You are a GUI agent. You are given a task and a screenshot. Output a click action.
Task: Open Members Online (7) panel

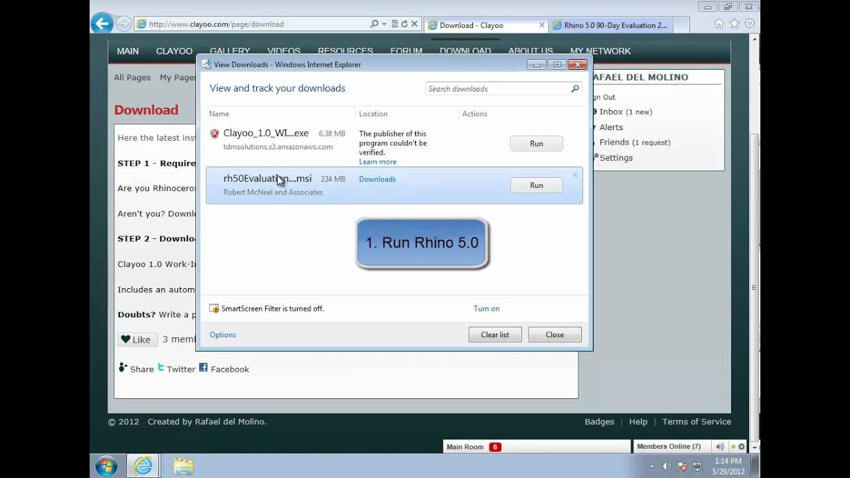pyautogui.click(x=671, y=447)
